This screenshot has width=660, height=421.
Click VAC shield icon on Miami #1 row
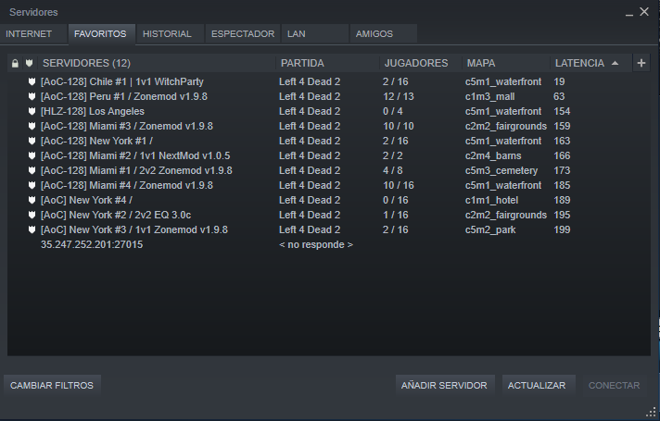pos(32,170)
